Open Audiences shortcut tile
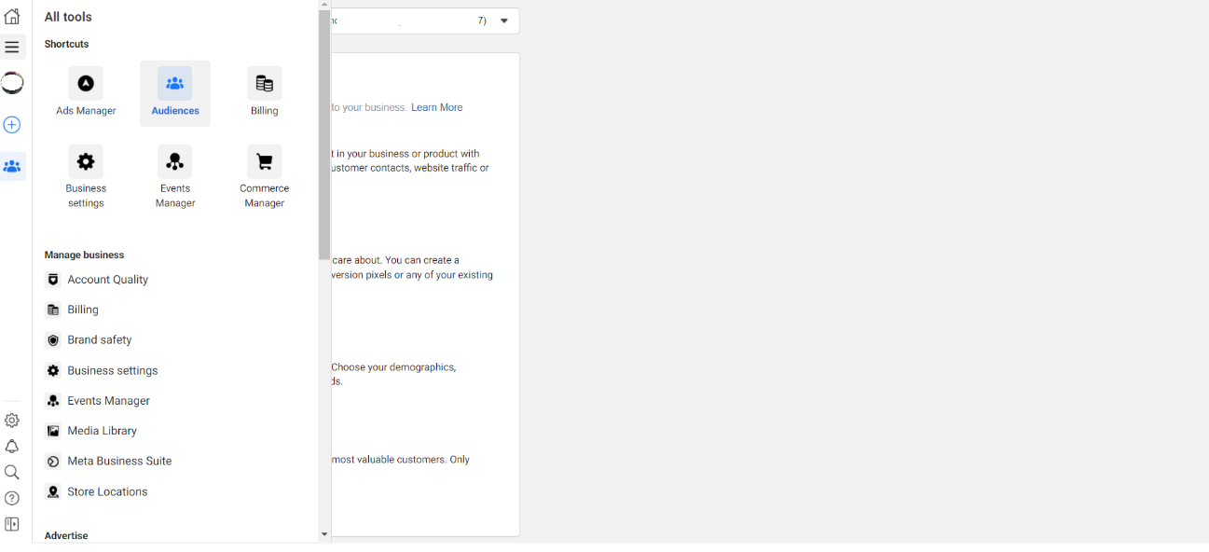Screen dimensions: 1209x552 (175, 93)
